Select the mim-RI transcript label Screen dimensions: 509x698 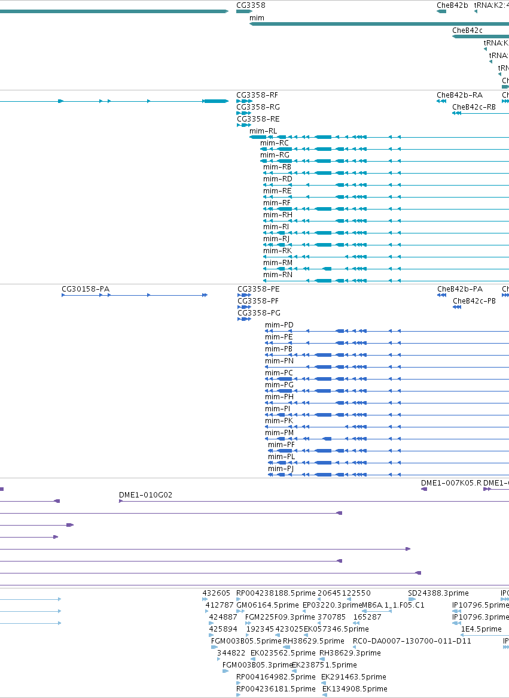pos(276,227)
